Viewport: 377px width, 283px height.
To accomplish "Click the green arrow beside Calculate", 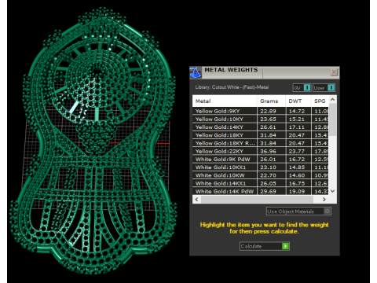I will coord(285,246).
